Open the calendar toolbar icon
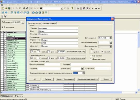The height and width of the screenshot is (100, 140). [81, 8]
